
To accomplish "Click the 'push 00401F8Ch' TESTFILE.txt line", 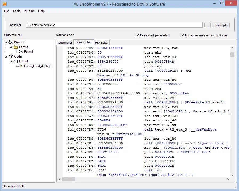I will [177, 152].
